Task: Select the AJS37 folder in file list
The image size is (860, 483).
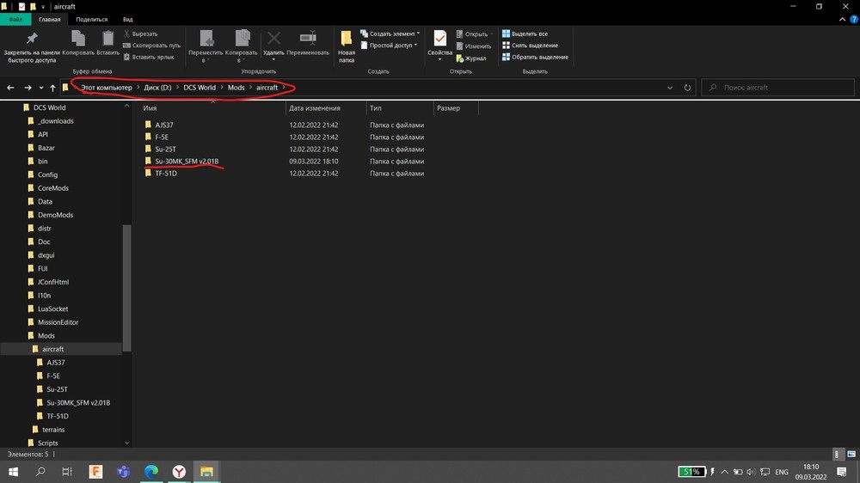Action: [x=164, y=125]
